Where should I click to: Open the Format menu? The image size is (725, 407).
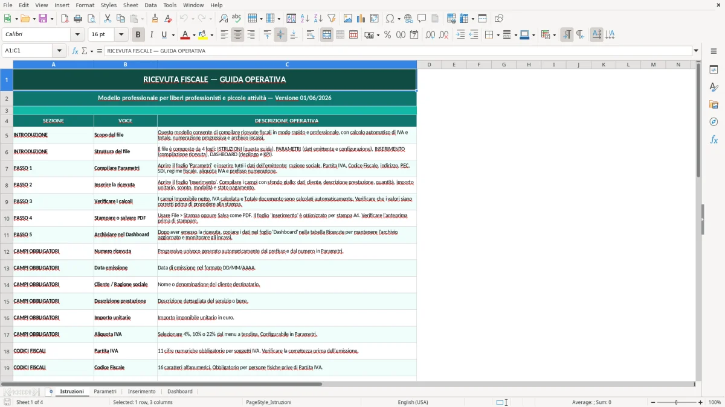85,5
